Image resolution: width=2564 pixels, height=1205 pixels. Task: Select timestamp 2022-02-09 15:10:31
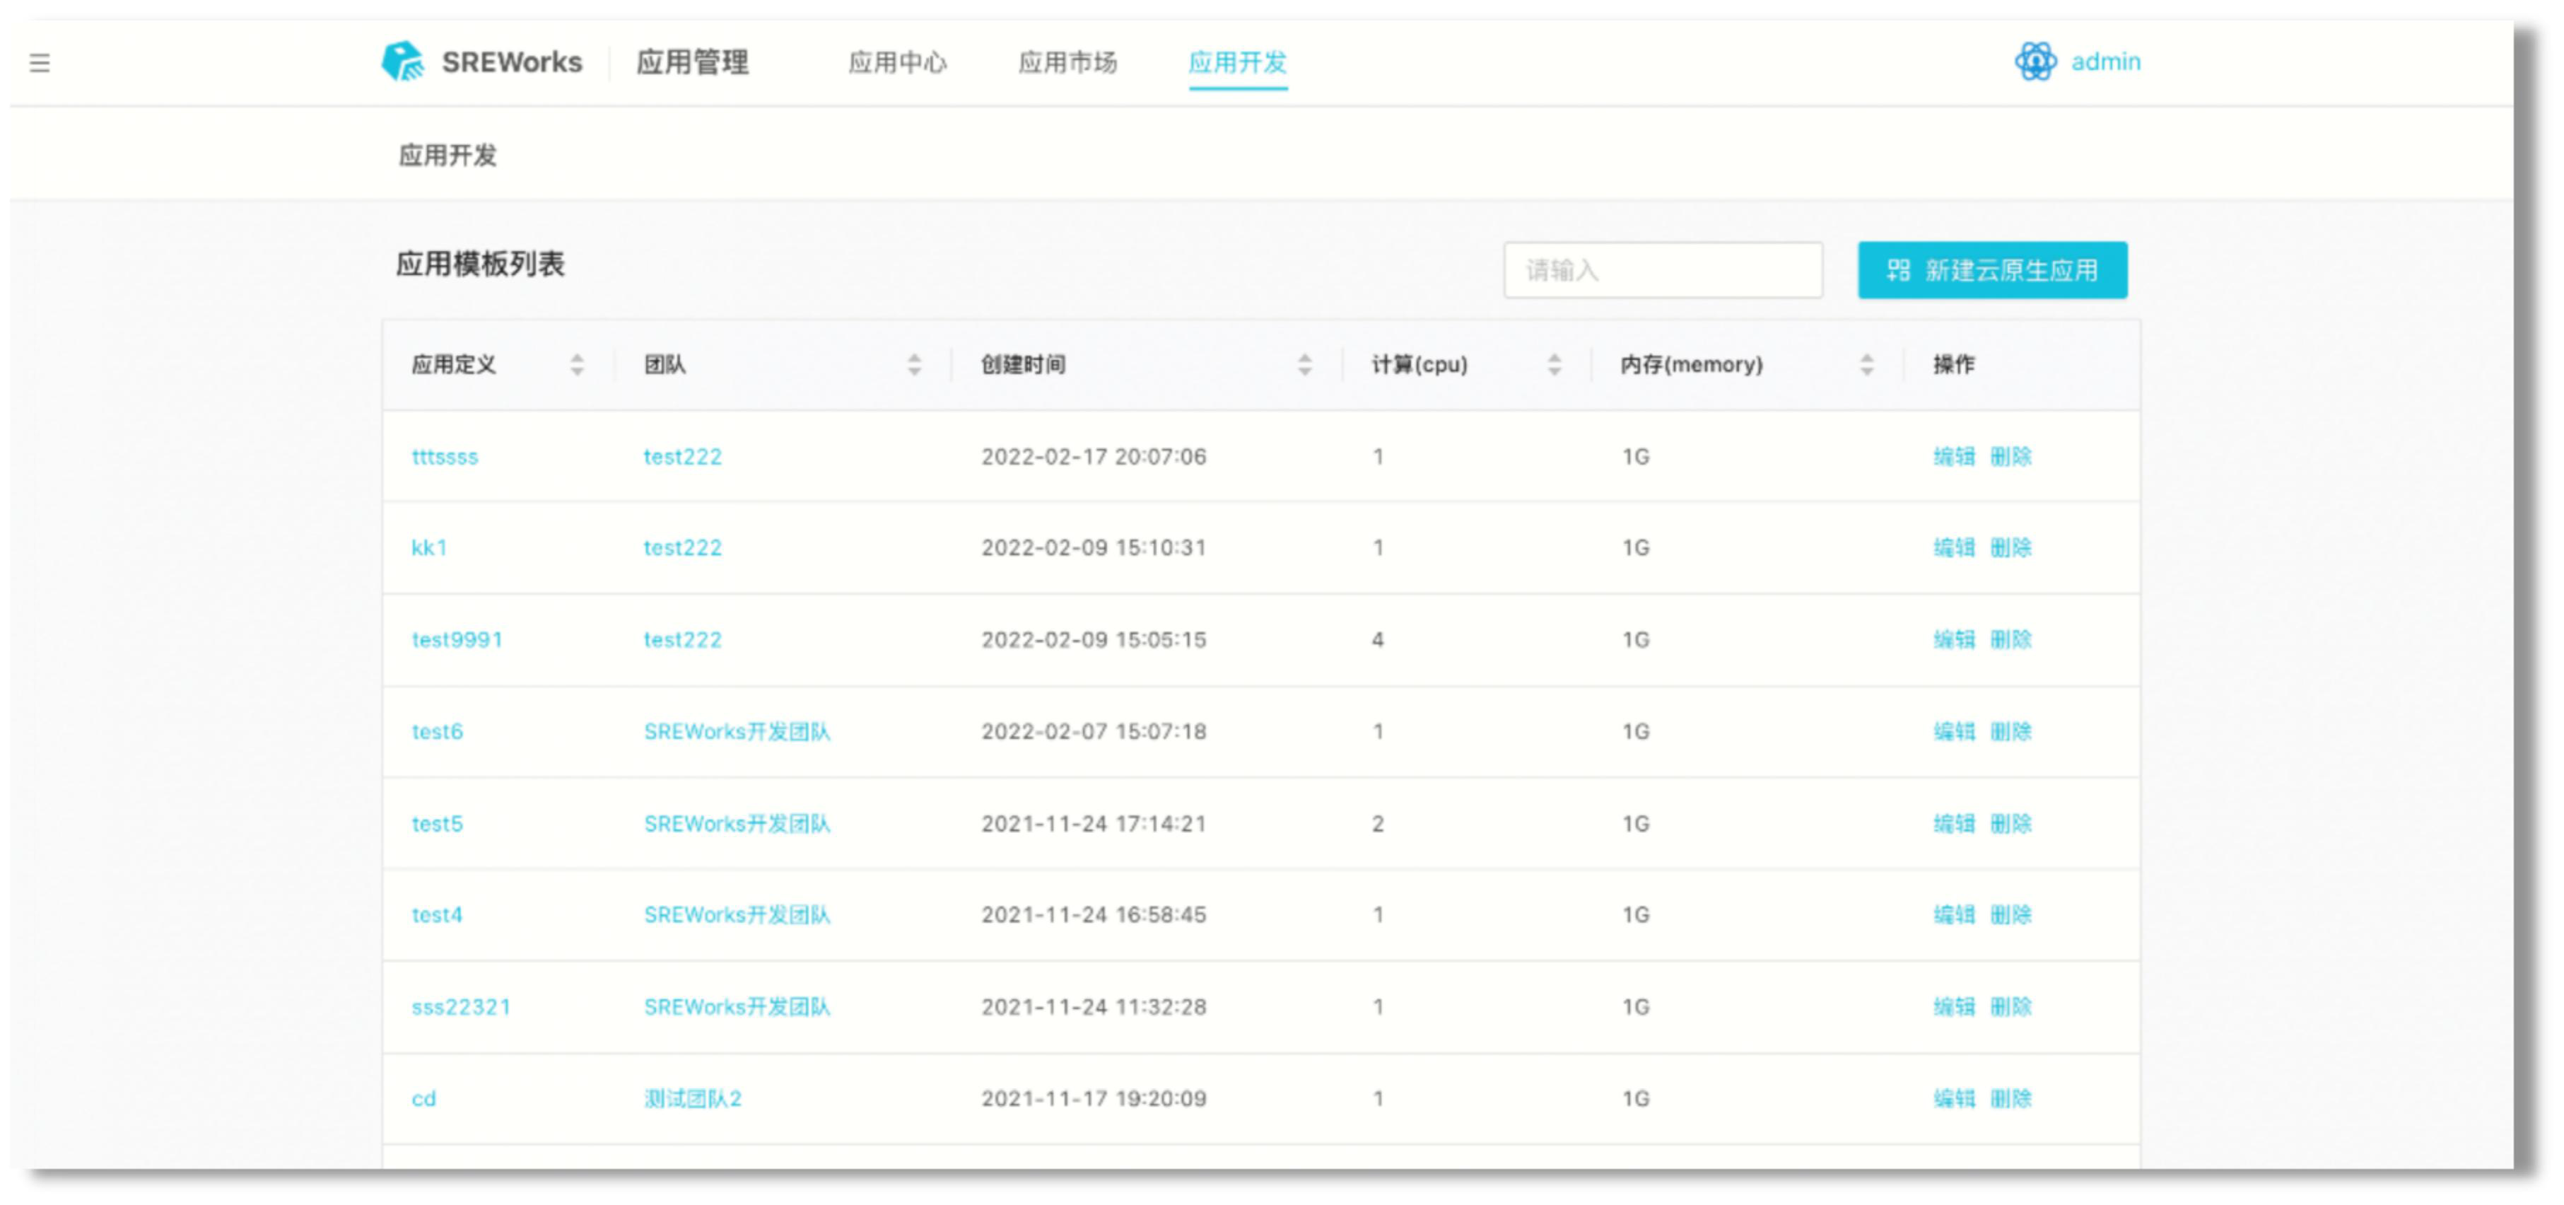(1094, 548)
